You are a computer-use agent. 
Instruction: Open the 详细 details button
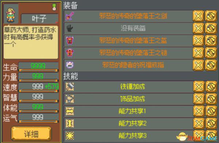pos(31,134)
